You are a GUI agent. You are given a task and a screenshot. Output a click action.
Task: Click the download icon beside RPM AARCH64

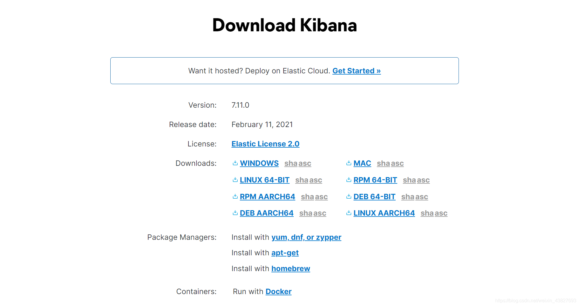click(235, 196)
